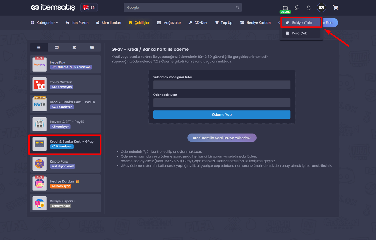Open the notifications bell
This screenshot has height=240, width=376.
(x=308, y=8)
